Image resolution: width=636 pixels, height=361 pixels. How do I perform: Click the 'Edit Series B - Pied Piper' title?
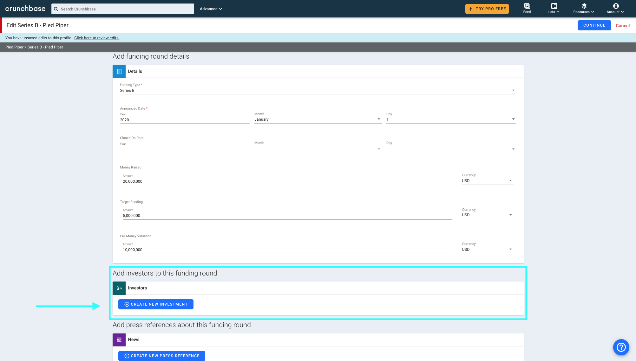tap(37, 25)
